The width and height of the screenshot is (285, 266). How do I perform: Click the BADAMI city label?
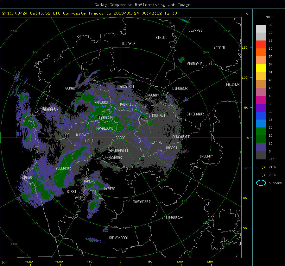pyautogui.click(x=125, y=104)
